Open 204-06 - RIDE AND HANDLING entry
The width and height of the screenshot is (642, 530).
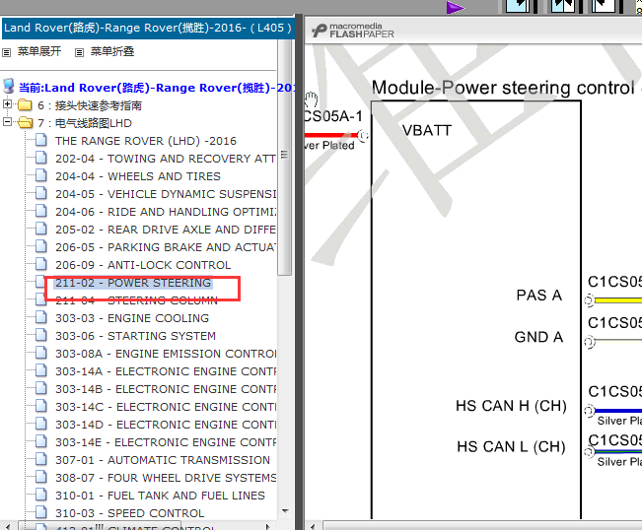tap(166, 212)
